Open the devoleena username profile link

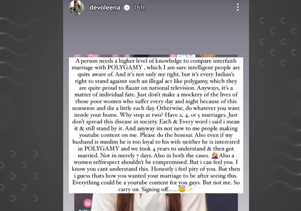105,8
